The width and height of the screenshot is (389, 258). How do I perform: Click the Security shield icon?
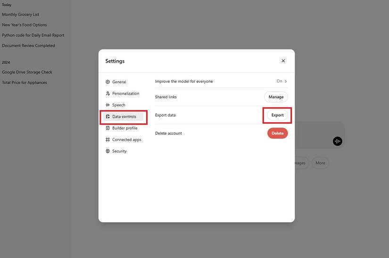click(x=108, y=151)
